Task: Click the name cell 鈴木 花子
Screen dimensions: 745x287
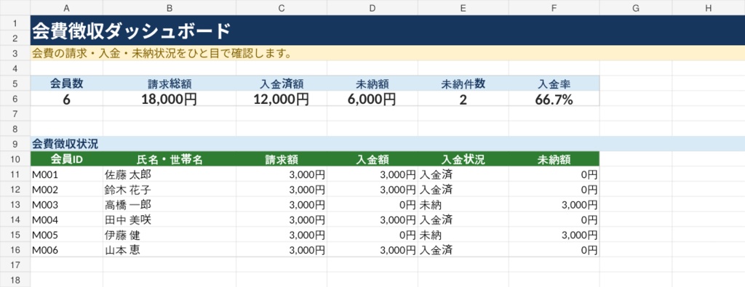Action: pyautogui.click(x=169, y=190)
